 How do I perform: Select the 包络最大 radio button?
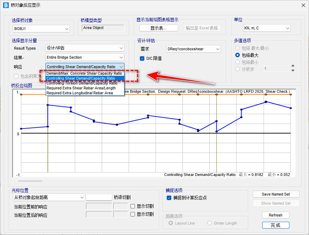(x=238, y=55)
